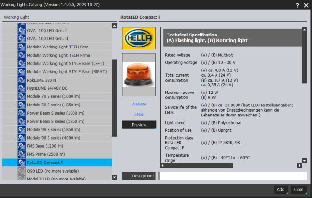Add the selected working light
This screenshot has width=312, height=198.
click(x=281, y=190)
